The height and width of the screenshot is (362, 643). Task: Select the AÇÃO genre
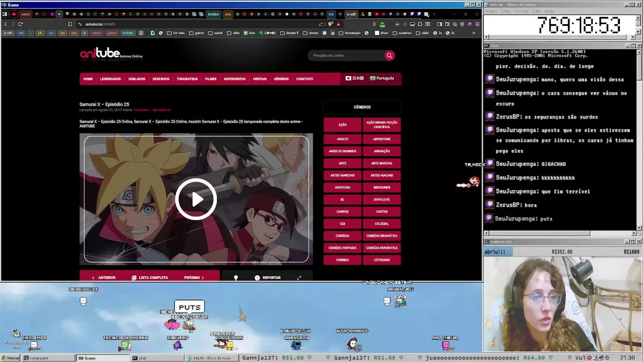(x=343, y=125)
